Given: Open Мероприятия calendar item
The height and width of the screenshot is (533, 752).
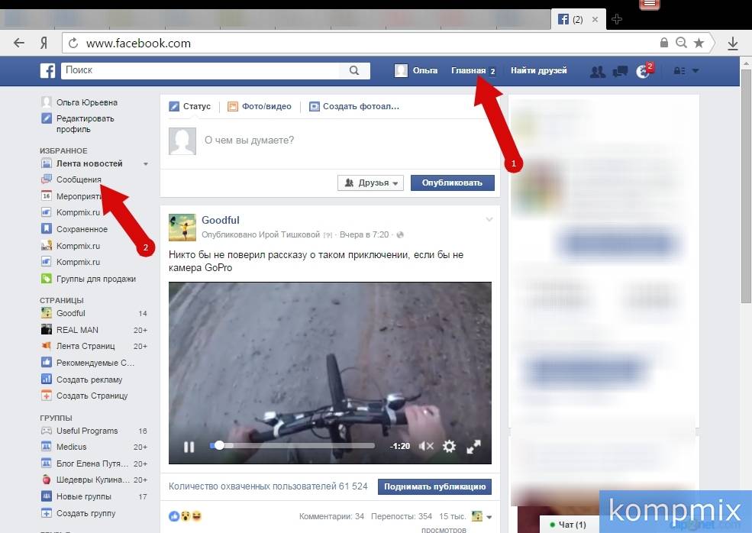Looking at the screenshot, I should 73,195.
